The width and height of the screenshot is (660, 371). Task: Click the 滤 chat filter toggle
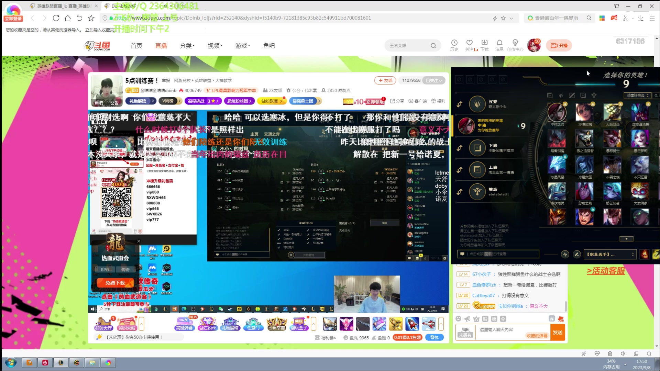(x=552, y=318)
